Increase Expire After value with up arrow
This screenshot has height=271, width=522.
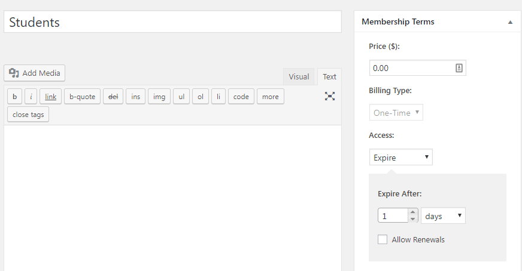(413, 212)
